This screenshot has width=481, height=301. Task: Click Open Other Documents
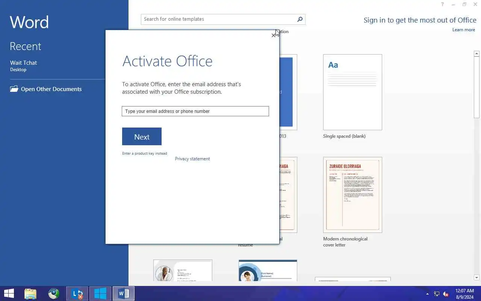[x=51, y=89]
